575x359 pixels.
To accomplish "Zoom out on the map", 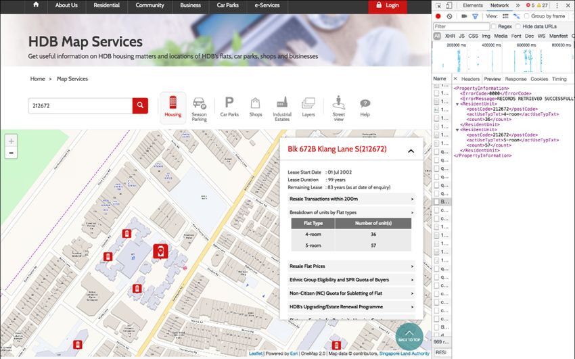I will point(11,153).
